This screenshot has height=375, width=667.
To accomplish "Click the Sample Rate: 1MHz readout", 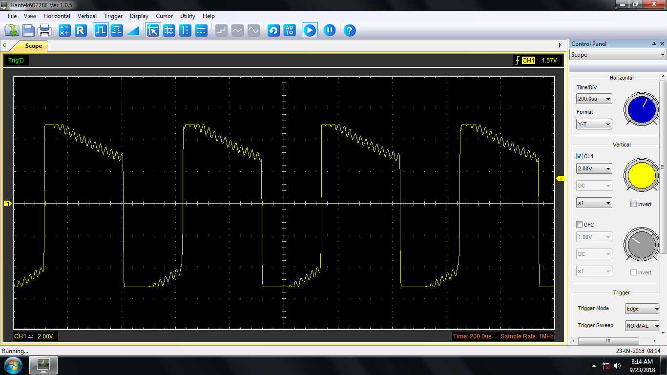I will (527, 336).
